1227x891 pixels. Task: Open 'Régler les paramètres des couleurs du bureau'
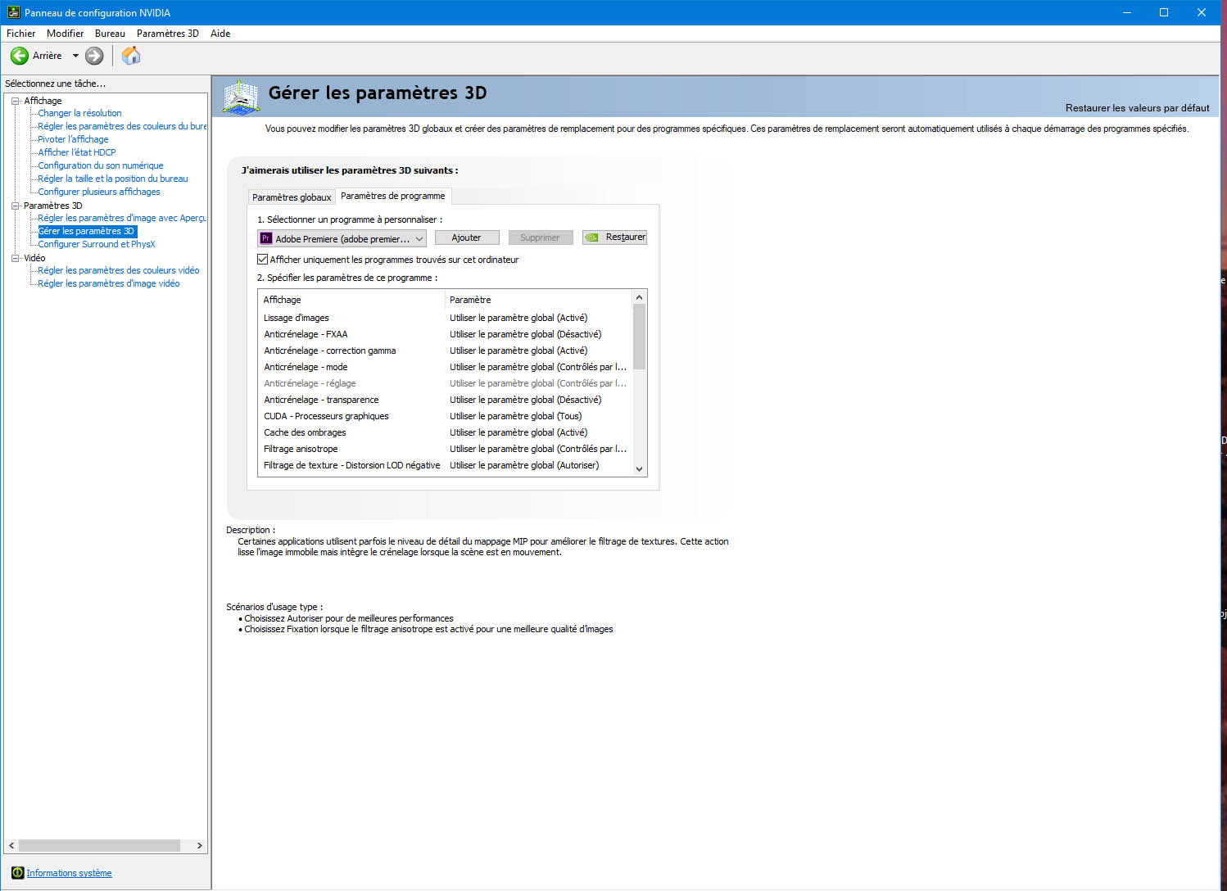(122, 126)
